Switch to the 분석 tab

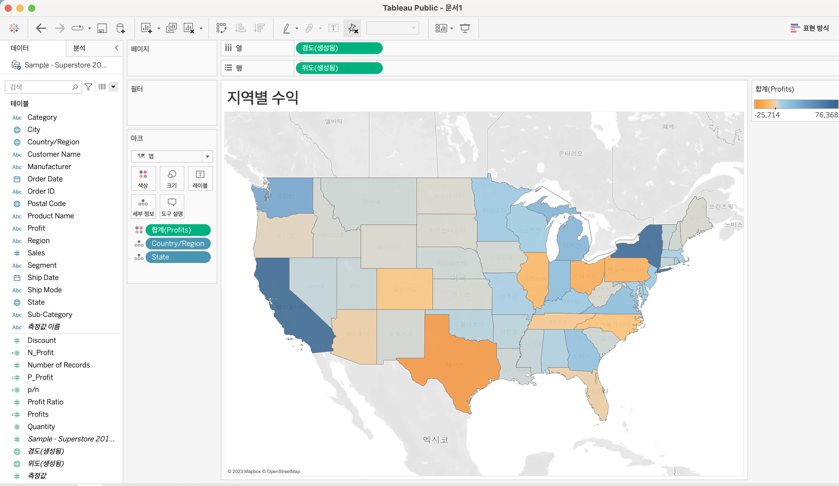tap(79, 48)
